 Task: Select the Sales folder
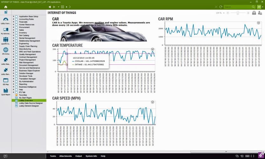coord(21,30)
